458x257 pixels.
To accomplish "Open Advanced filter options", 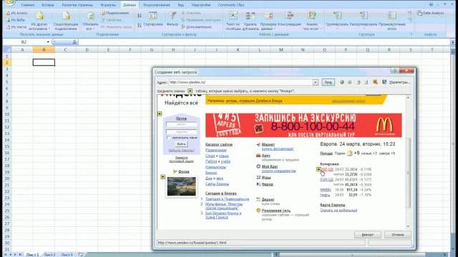I will click(196, 27).
